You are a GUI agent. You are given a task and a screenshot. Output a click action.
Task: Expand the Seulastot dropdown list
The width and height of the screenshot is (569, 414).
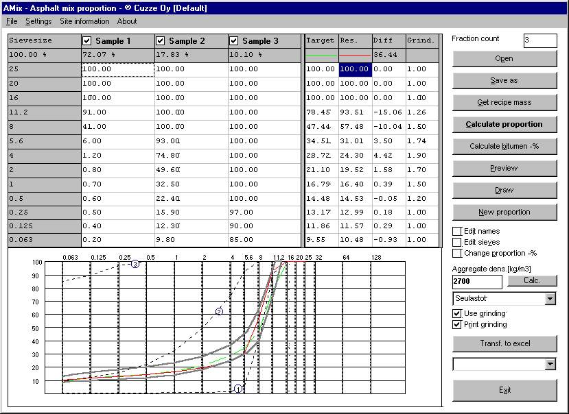coord(550,299)
